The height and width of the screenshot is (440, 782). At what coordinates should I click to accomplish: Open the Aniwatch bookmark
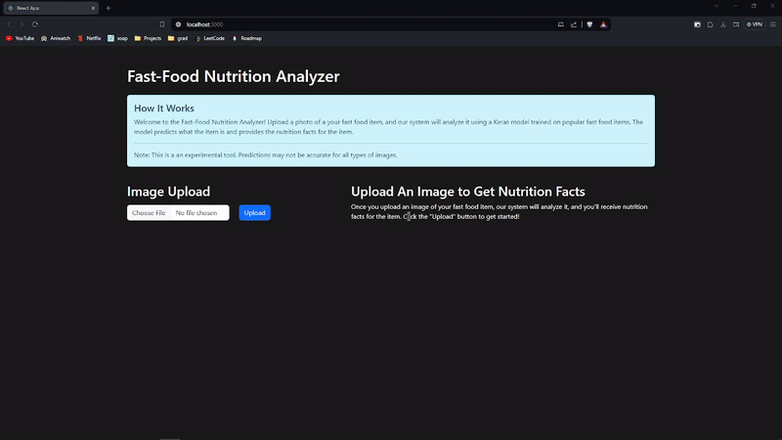tap(56, 38)
